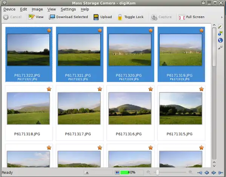Click the thumbnail size slider handle

click(x=157, y=172)
